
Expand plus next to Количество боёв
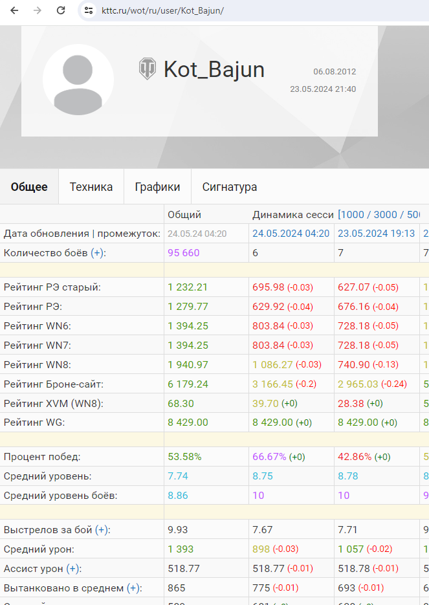[x=98, y=253]
